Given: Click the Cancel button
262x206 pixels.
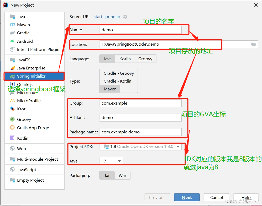Looking at the screenshot, I should [216, 197].
